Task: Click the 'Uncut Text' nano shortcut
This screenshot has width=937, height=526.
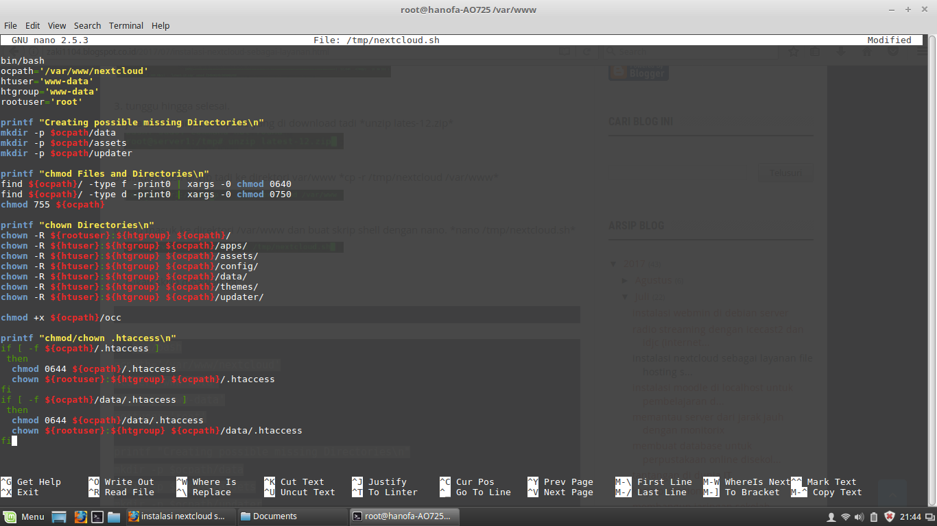Action: (300, 492)
